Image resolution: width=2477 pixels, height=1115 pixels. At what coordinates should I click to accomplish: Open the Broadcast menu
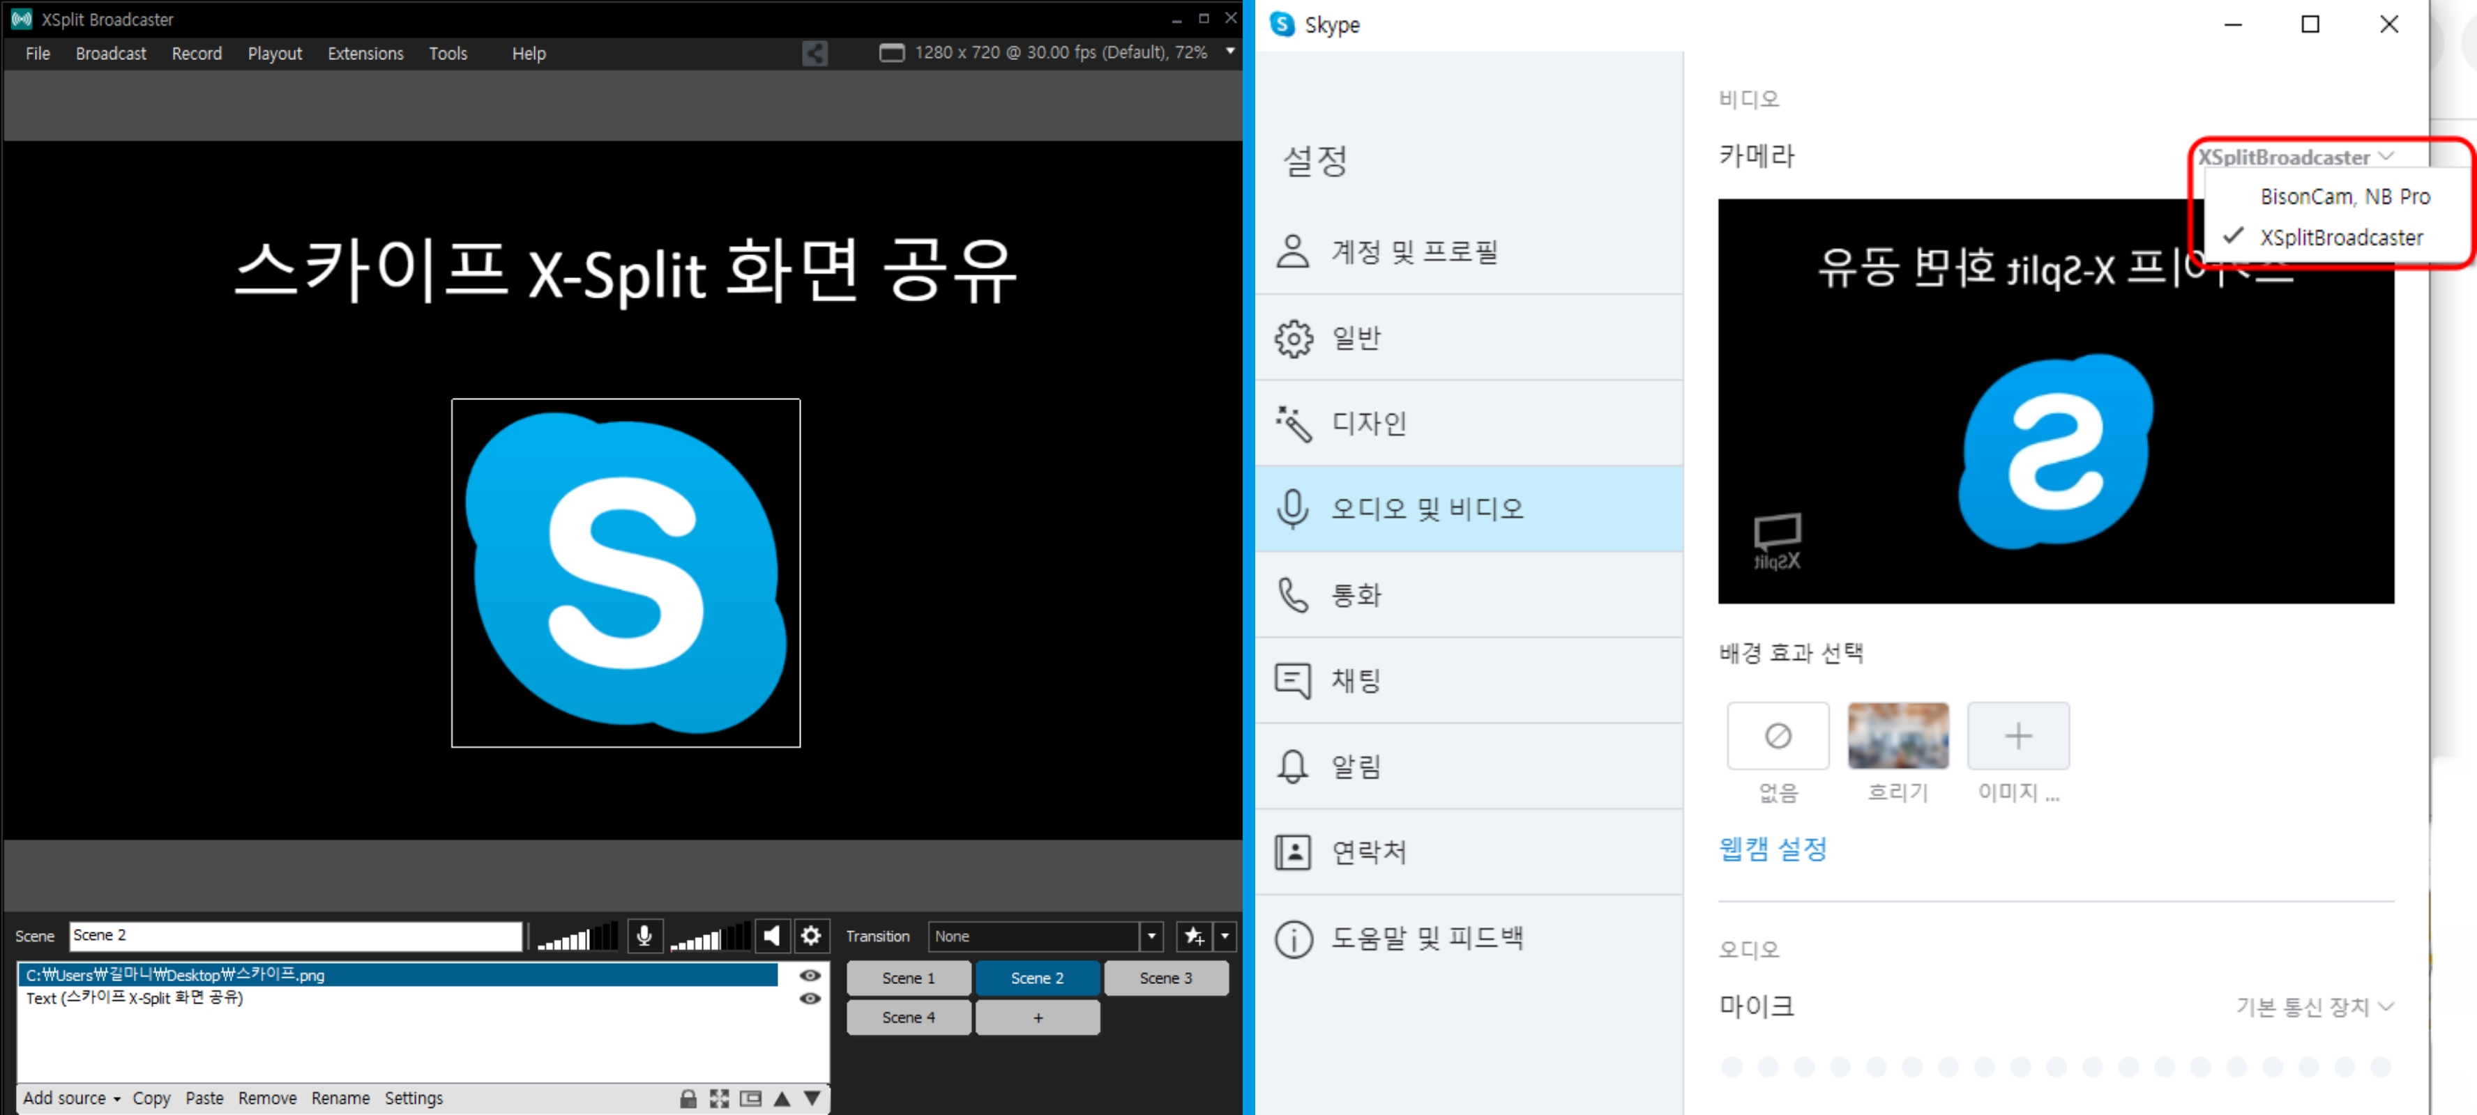click(x=111, y=54)
